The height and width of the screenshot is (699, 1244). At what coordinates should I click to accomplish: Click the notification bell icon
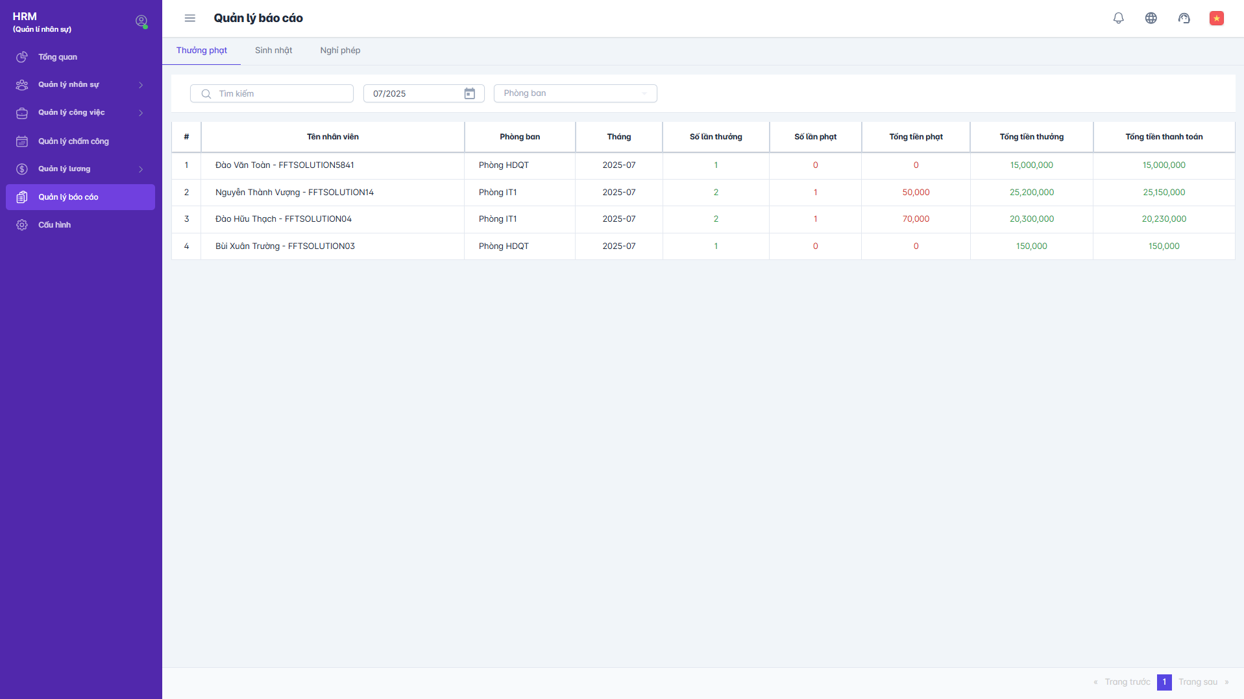(x=1118, y=18)
